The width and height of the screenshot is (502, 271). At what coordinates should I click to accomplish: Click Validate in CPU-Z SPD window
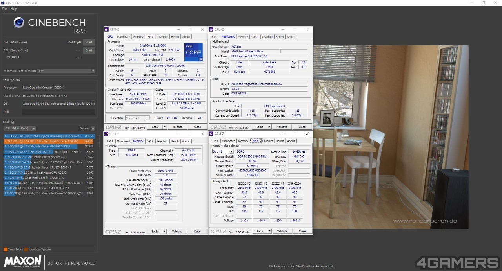(x=282, y=231)
